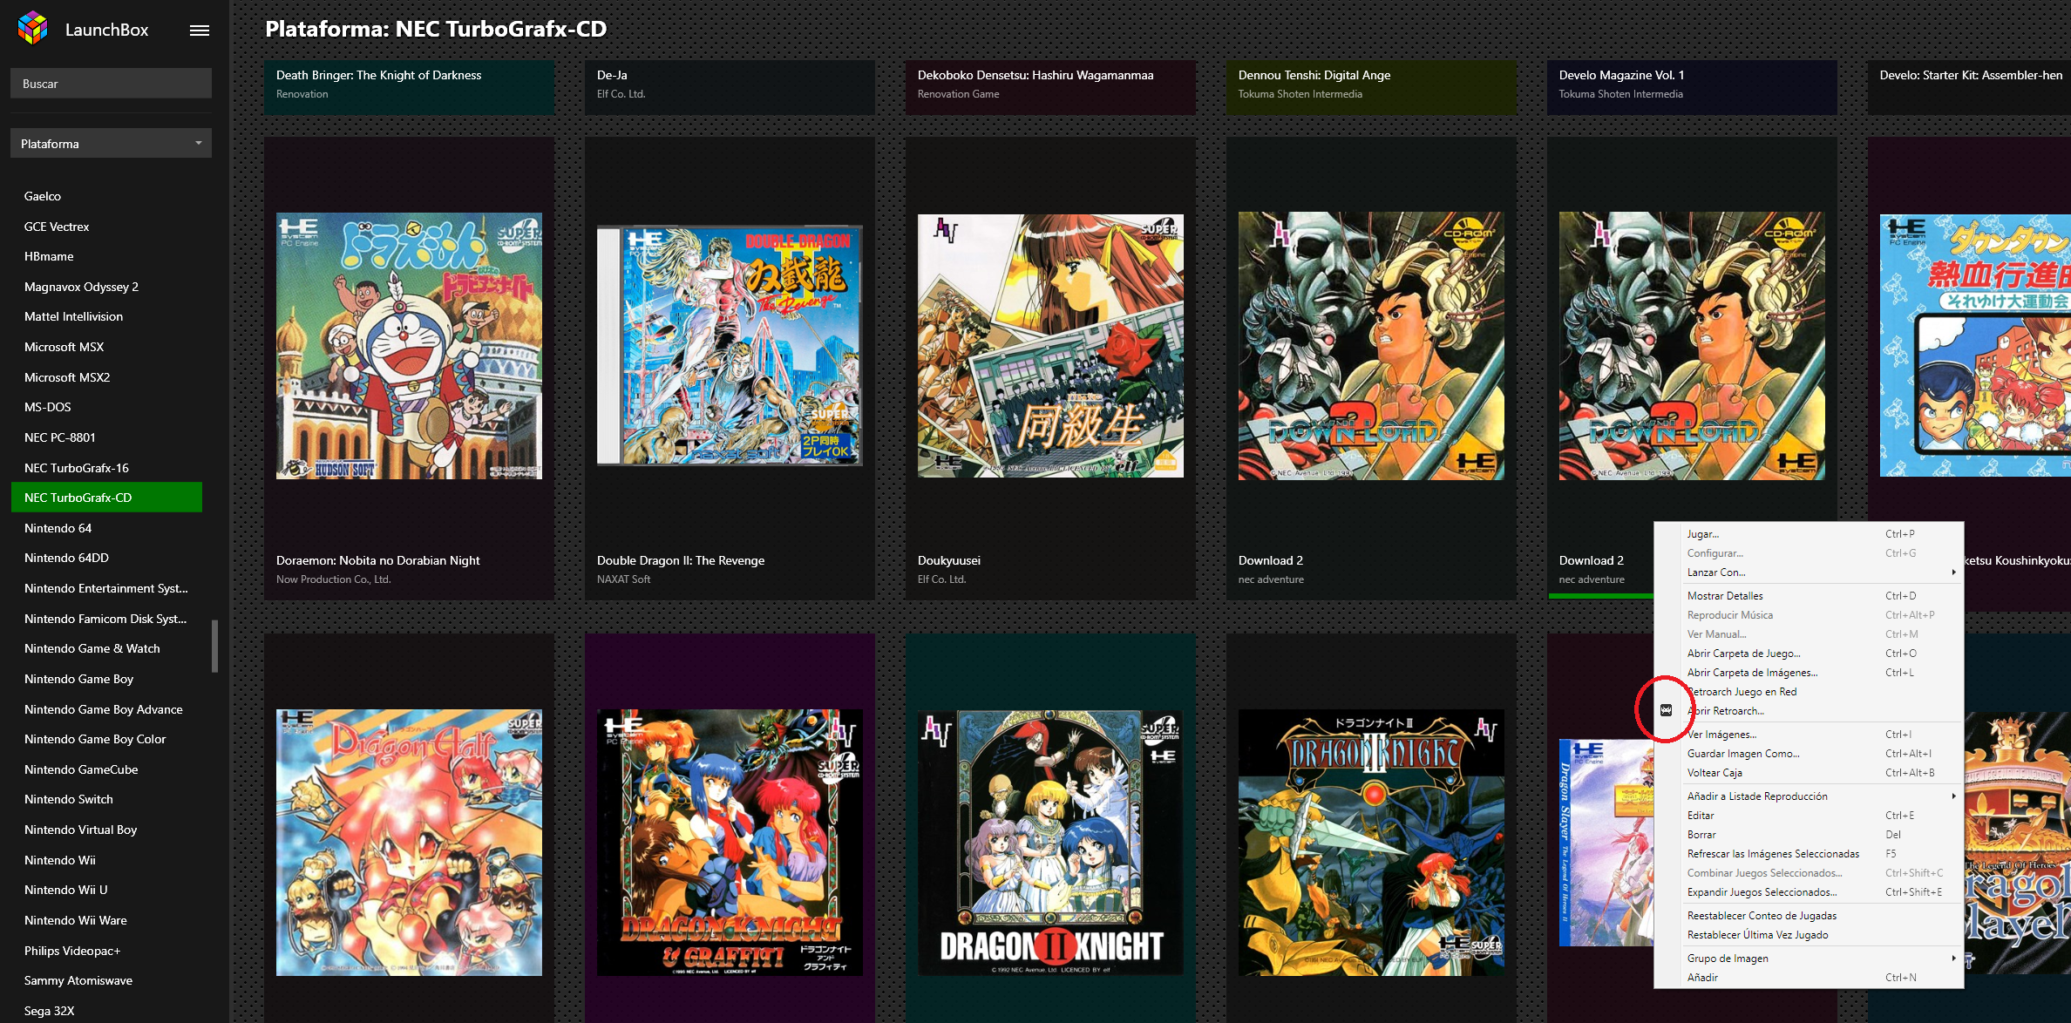Image resolution: width=2071 pixels, height=1023 pixels.
Task: Open the HBmame platform
Action: [x=106, y=256]
